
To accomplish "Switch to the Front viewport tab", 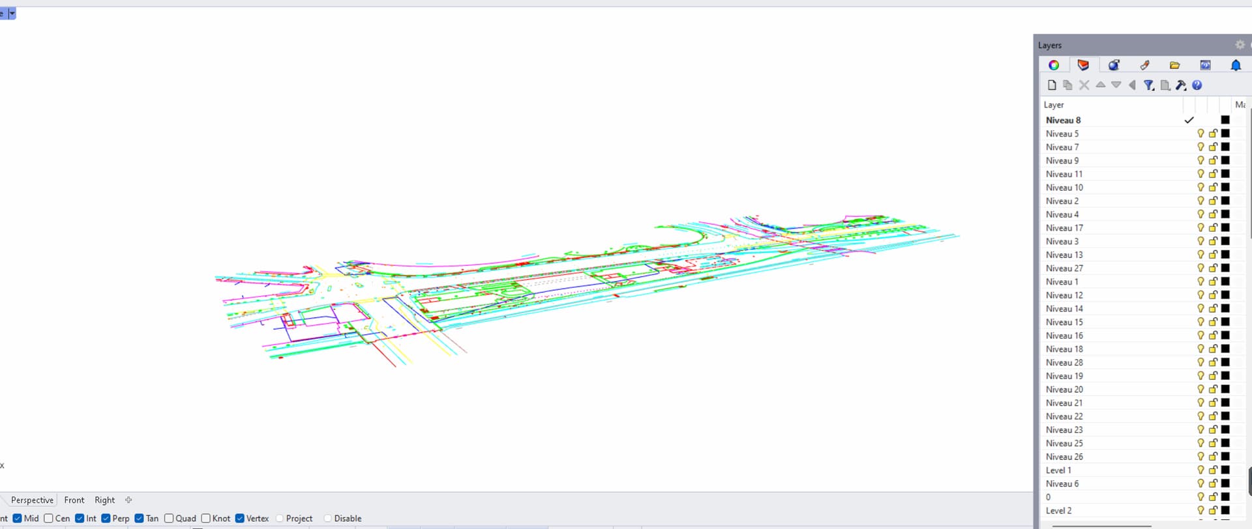I will [74, 500].
